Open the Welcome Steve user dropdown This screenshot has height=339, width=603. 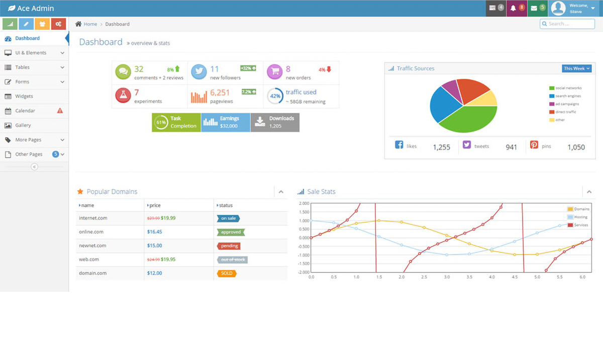576,8
